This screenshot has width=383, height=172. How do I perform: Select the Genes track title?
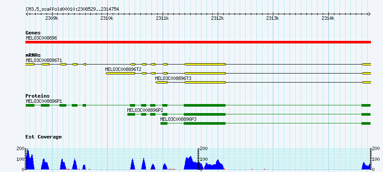pos(33,33)
